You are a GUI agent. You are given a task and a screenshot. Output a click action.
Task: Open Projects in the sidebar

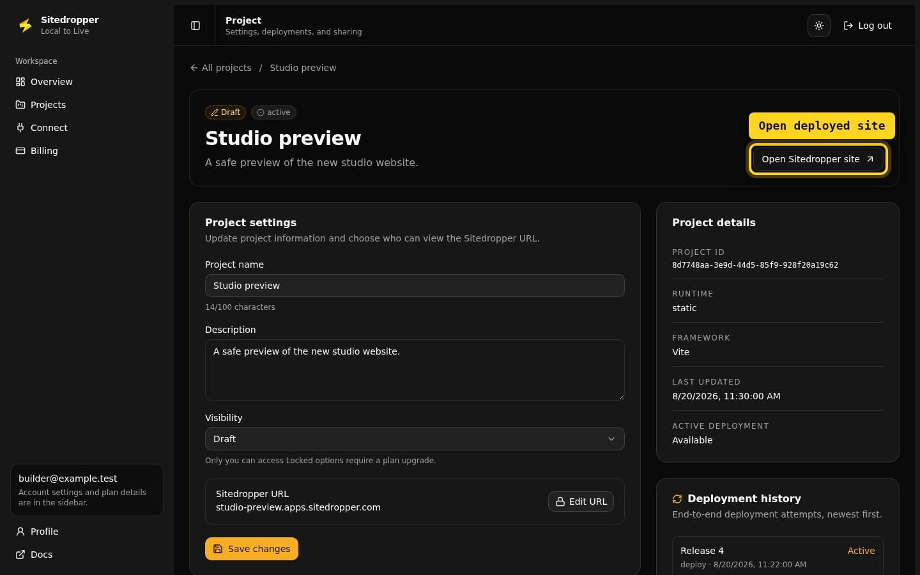click(87, 105)
